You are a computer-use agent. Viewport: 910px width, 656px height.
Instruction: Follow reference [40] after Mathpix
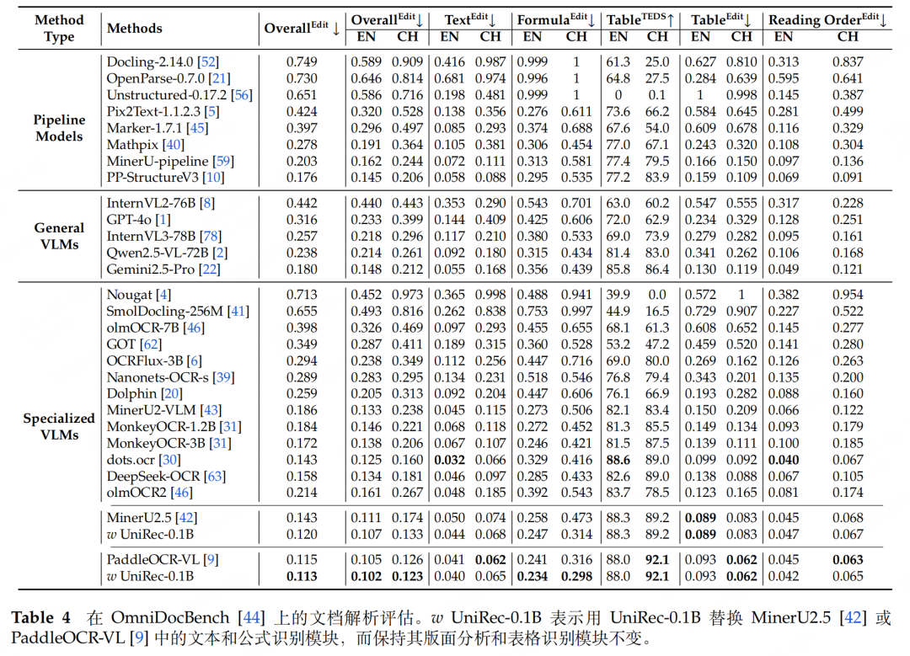pos(173,145)
